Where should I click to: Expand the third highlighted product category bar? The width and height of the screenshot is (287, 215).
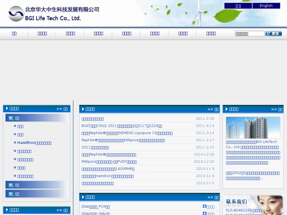point(37,194)
